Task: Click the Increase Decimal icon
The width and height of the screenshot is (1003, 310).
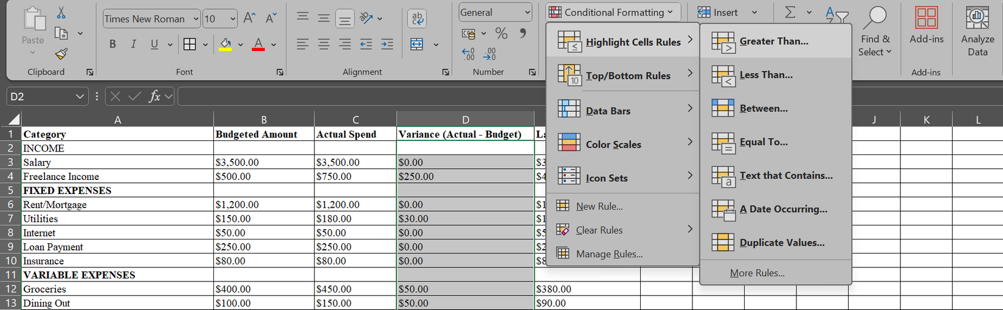Action: 468,54
